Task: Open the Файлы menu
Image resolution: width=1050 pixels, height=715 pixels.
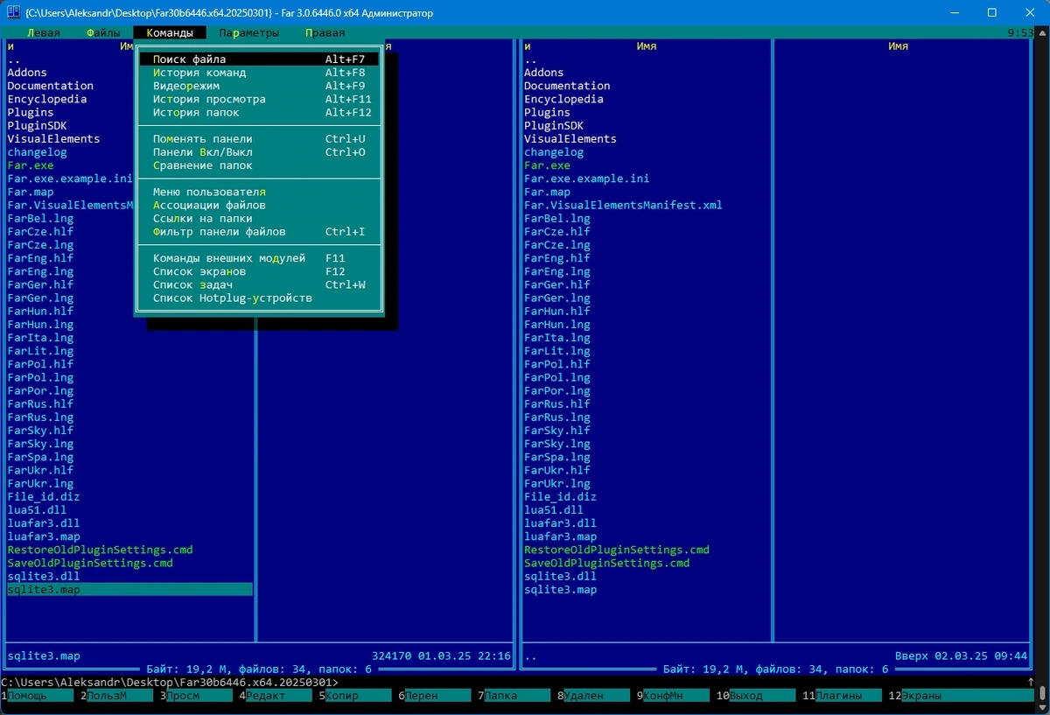Action: pyautogui.click(x=103, y=33)
